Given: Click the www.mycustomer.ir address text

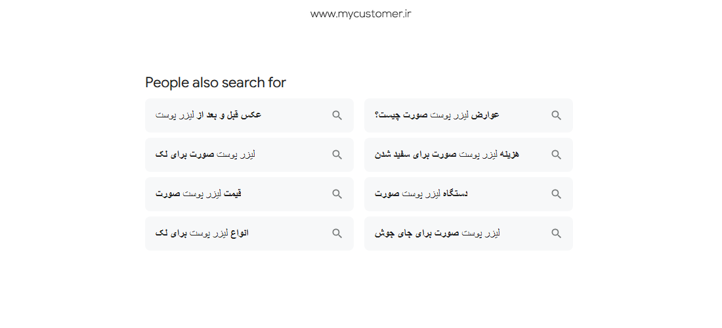Looking at the screenshot, I should 360,14.
